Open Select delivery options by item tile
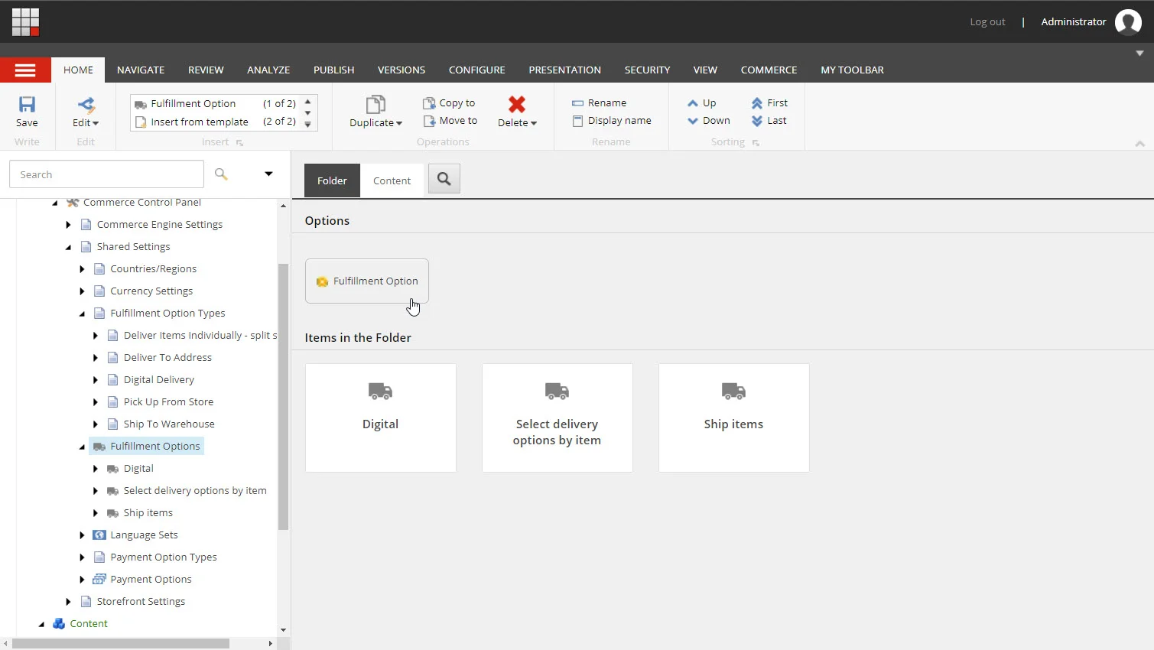 (557, 418)
